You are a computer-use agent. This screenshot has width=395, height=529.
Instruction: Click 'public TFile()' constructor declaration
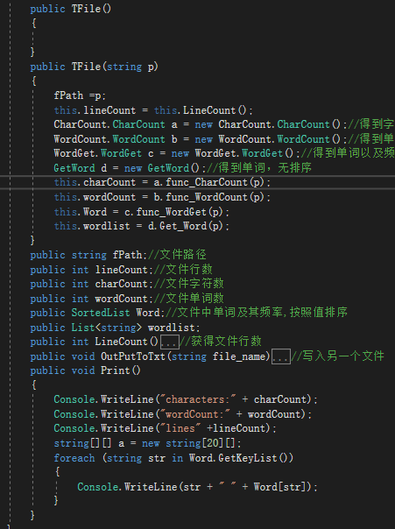70,9
